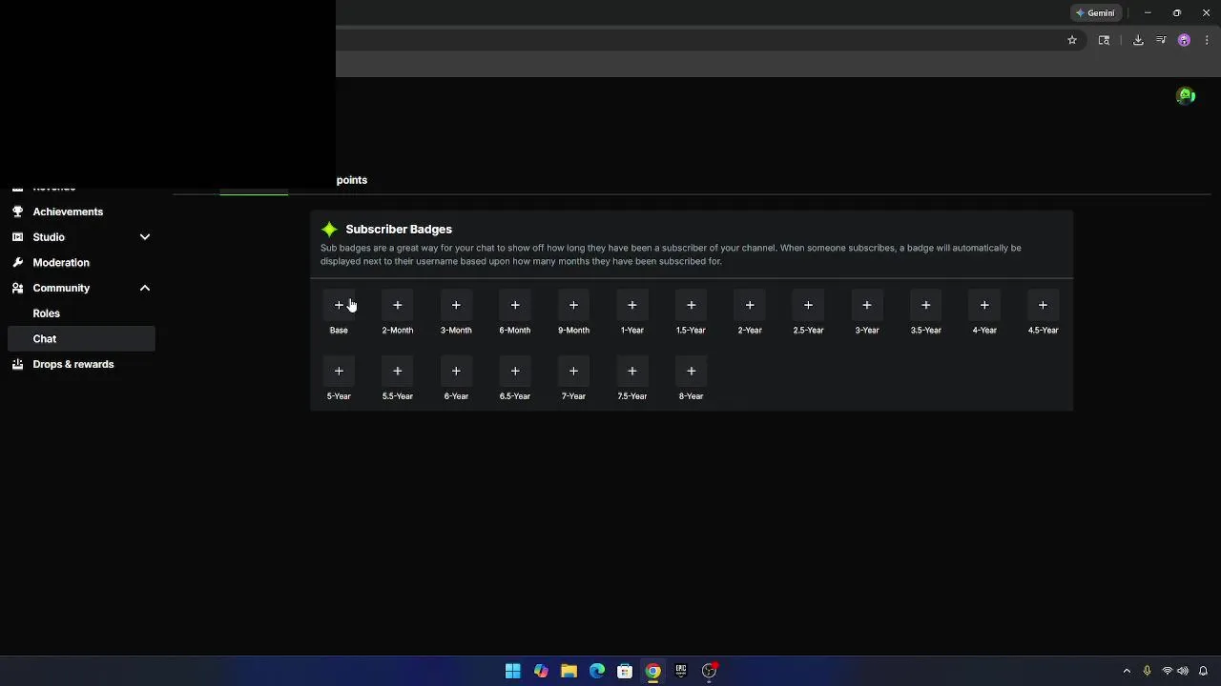This screenshot has height=686, width=1221.
Task: Add a 7-Year badge
Action: coord(573,371)
